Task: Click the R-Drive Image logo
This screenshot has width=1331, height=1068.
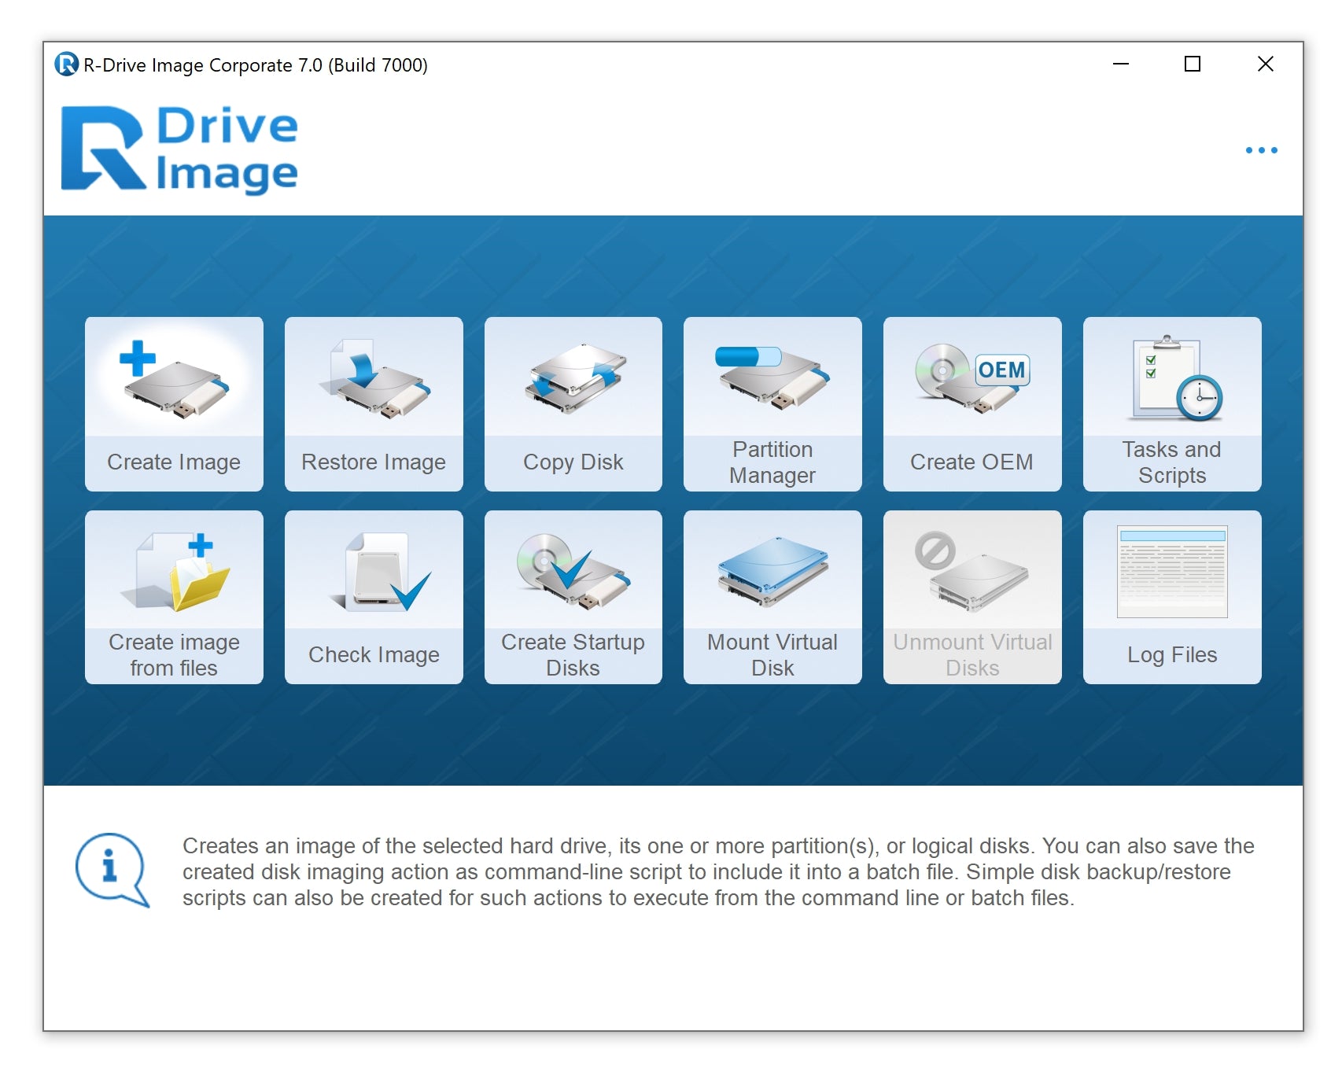Action: 179,149
